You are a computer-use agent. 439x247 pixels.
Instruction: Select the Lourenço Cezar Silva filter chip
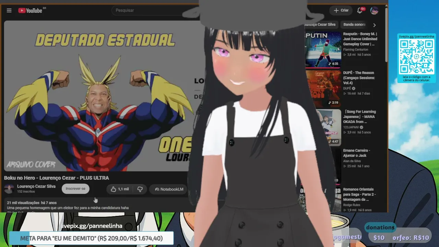coord(320,25)
